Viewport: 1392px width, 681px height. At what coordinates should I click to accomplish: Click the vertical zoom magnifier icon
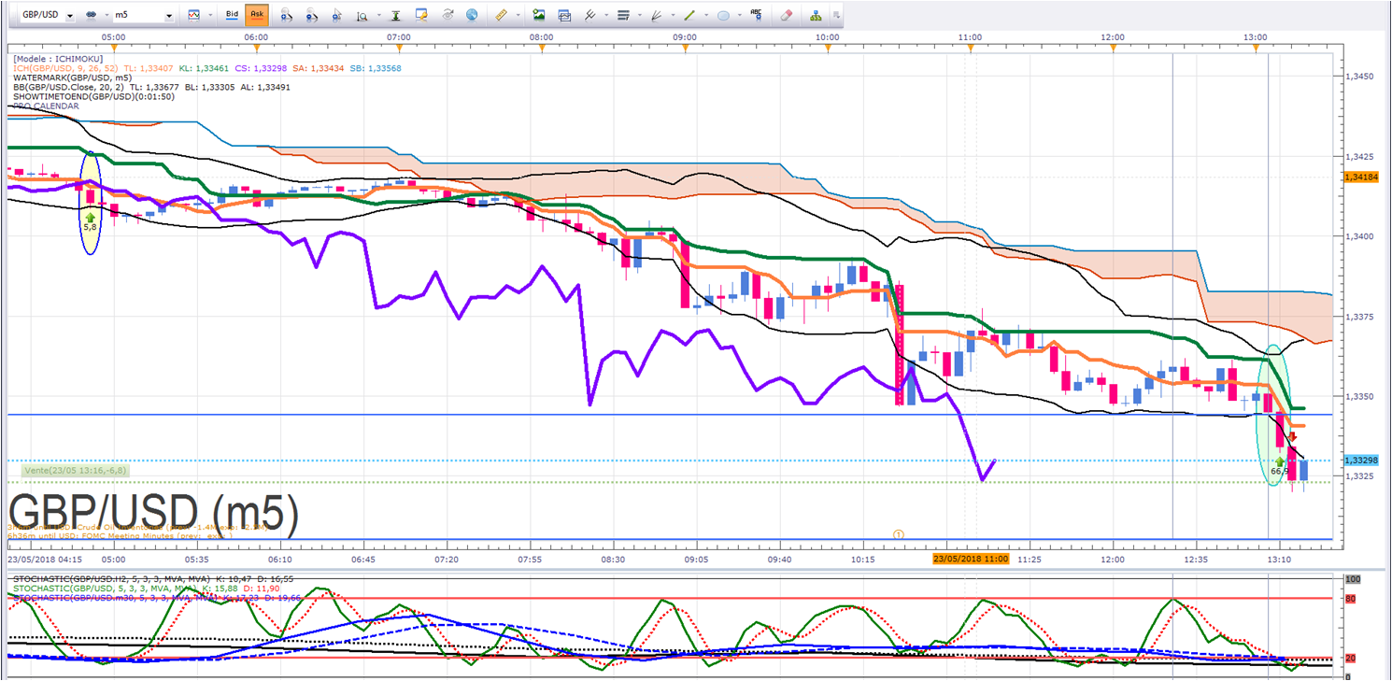tap(361, 16)
